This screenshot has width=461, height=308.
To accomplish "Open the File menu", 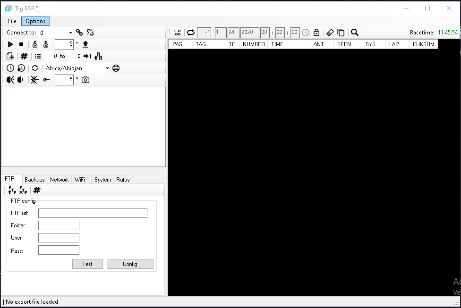I will 12,21.
